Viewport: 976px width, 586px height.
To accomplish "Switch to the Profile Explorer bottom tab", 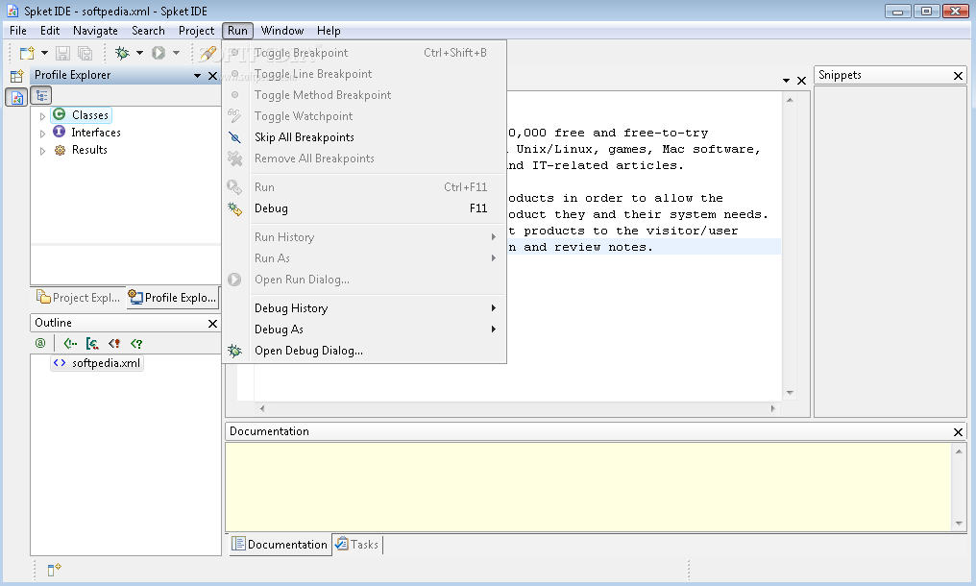I will (172, 298).
